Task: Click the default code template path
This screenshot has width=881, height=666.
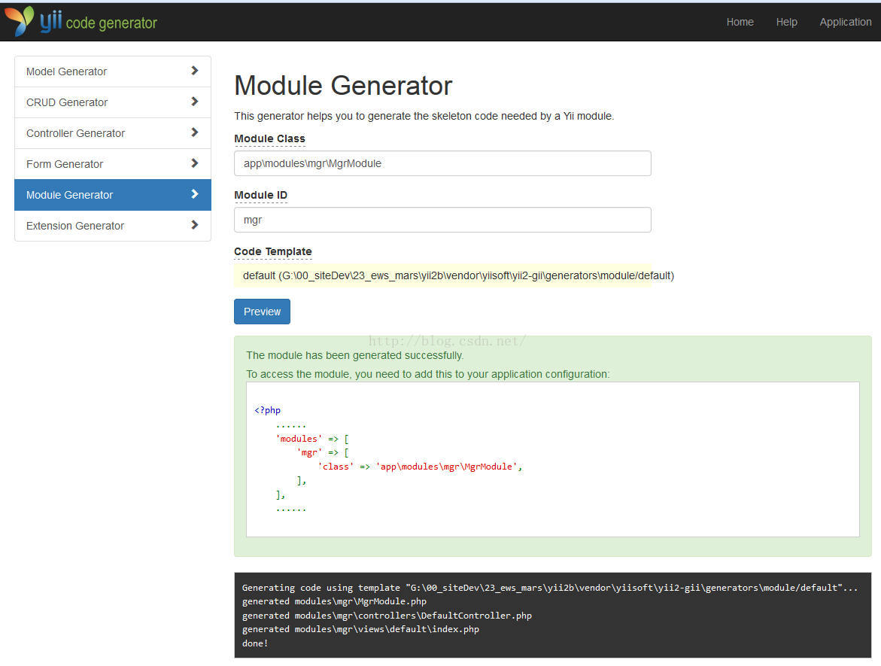Action: [x=458, y=275]
